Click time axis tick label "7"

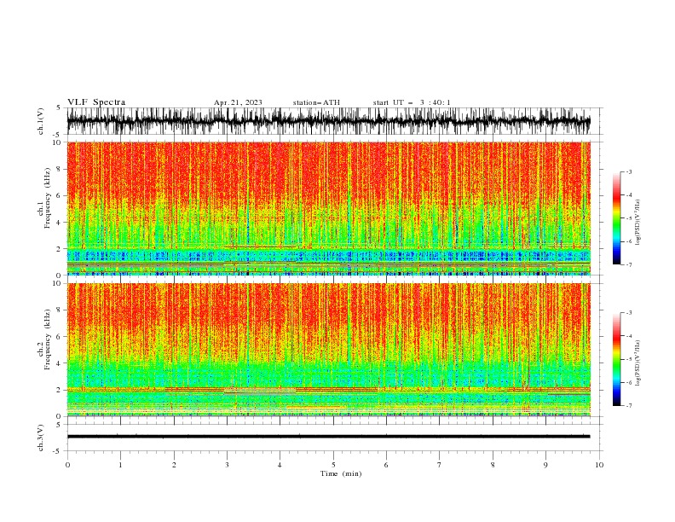pyautogui.click(x=440, y=465)
